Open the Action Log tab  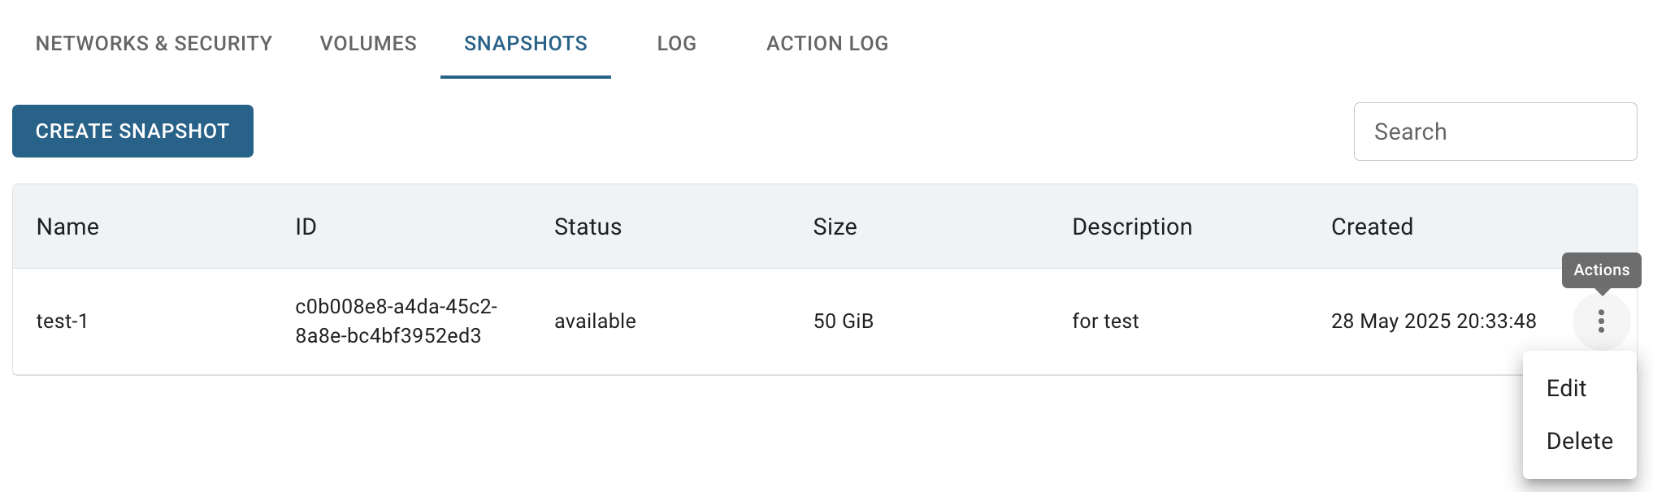[827, 43]
